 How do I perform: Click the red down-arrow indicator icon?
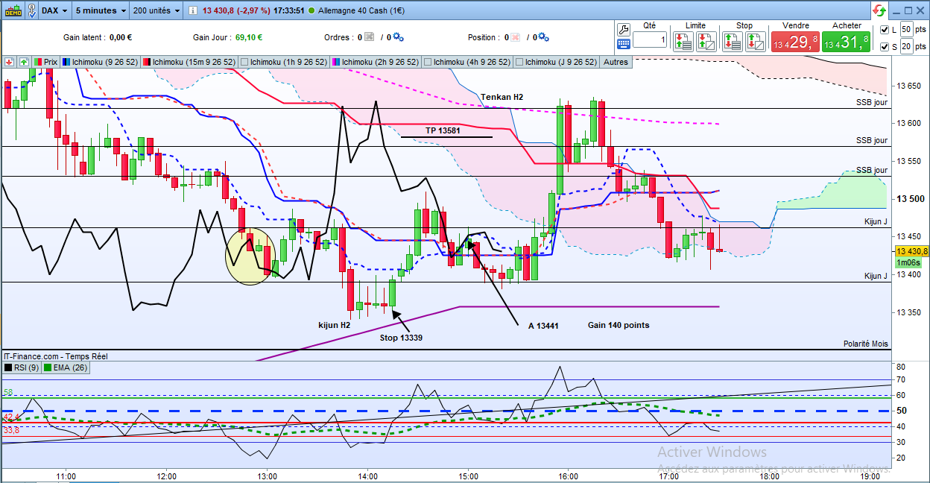click(9, 62)
